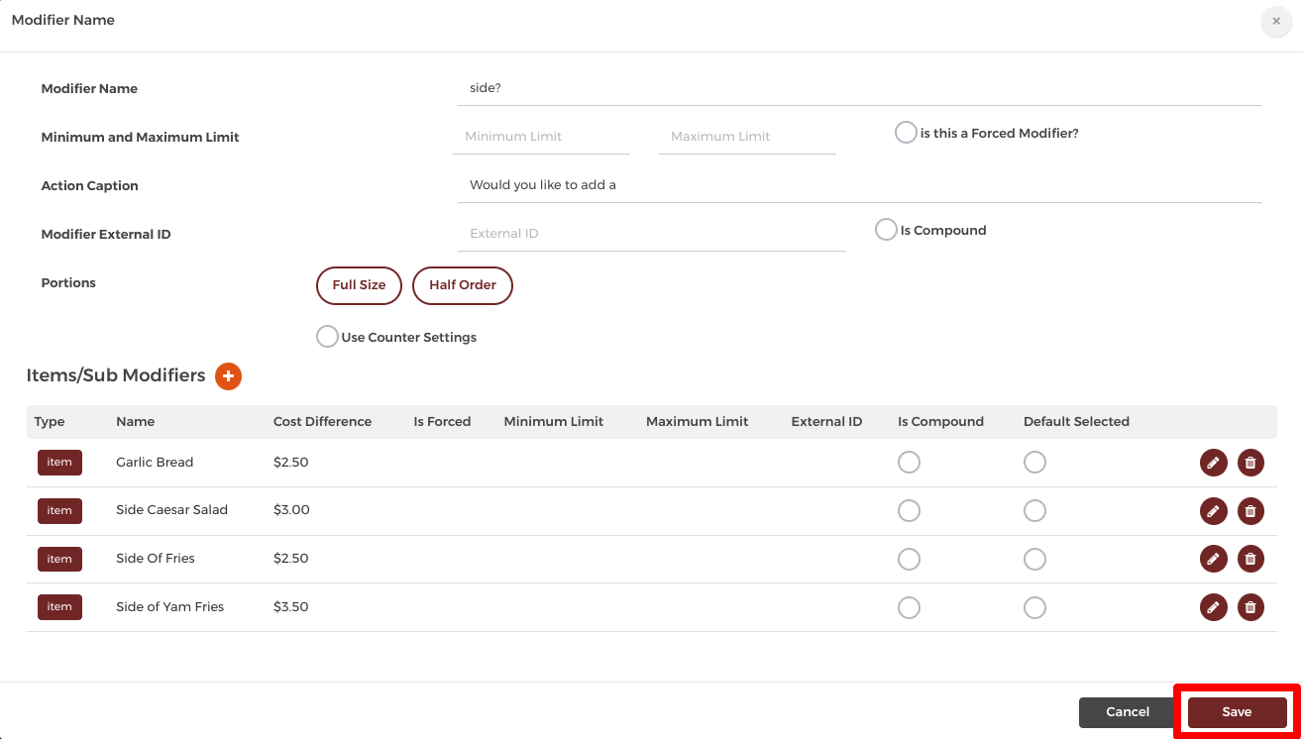Edit the Garlic Bread item
Image resolution: width=1303 pixels, height=739 pixels.
[1213, 463]
